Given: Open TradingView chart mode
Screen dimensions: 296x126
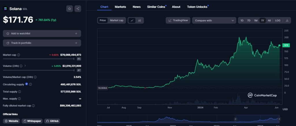Looking at the screenshot, I should (x=178, y=20).
